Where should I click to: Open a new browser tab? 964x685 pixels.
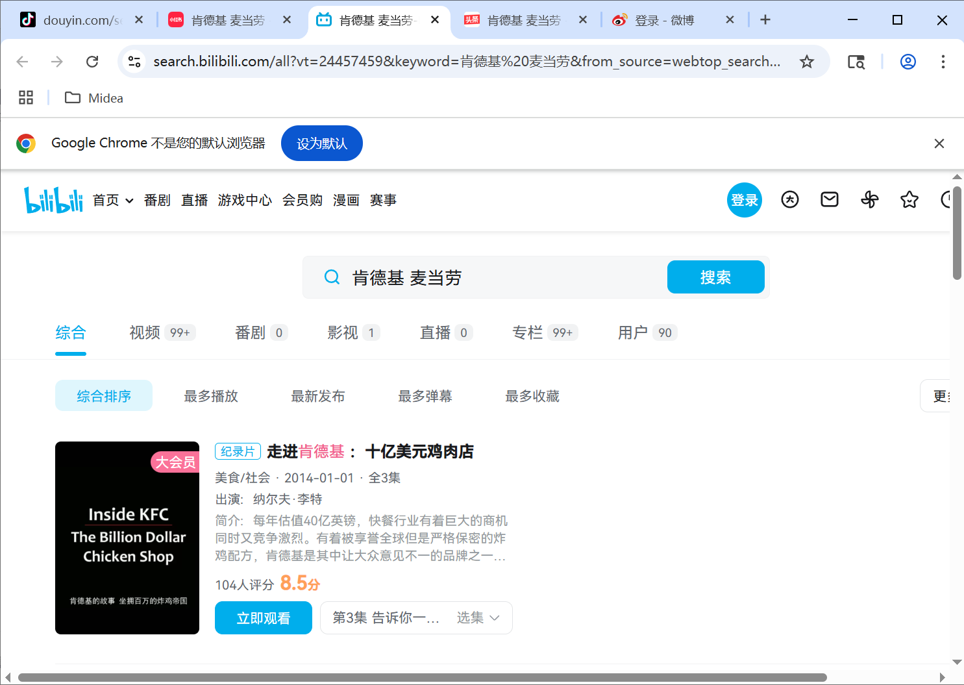pyautogui.click(x=765, y=19)
